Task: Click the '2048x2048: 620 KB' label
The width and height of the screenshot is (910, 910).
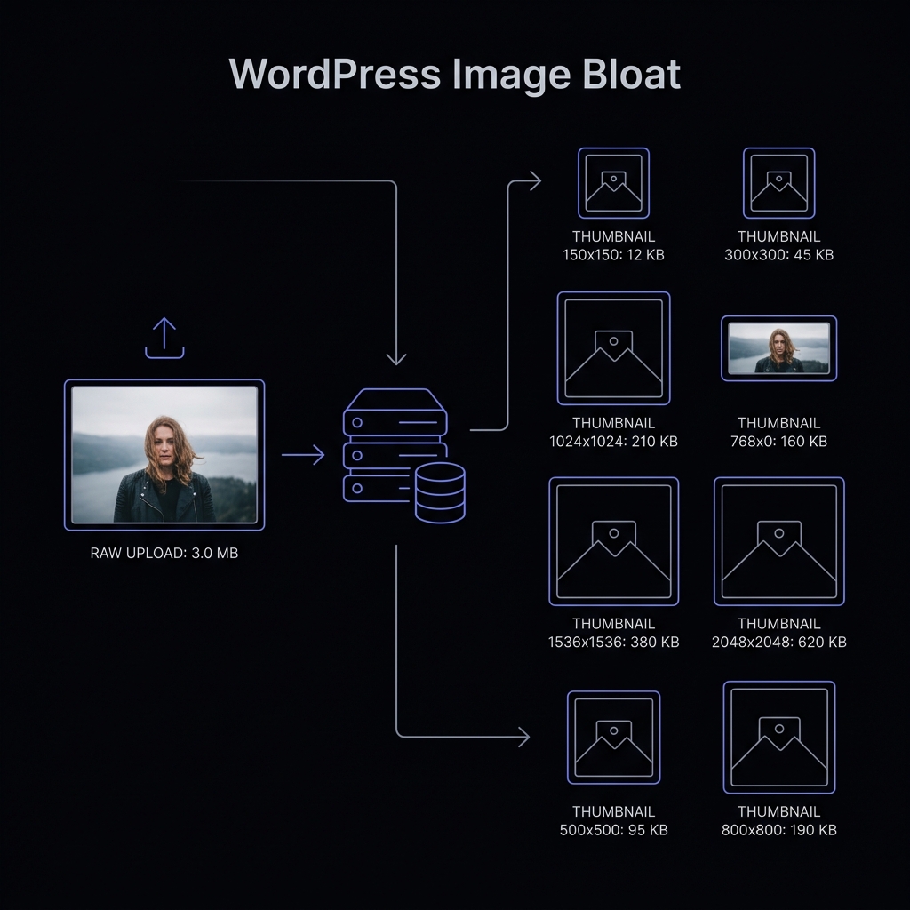Action: pyautogui.click(x=778, y=642)
